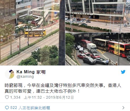Click the speech bubble reply icon
This screenshot has width=130, height=111.
point(7,108)
